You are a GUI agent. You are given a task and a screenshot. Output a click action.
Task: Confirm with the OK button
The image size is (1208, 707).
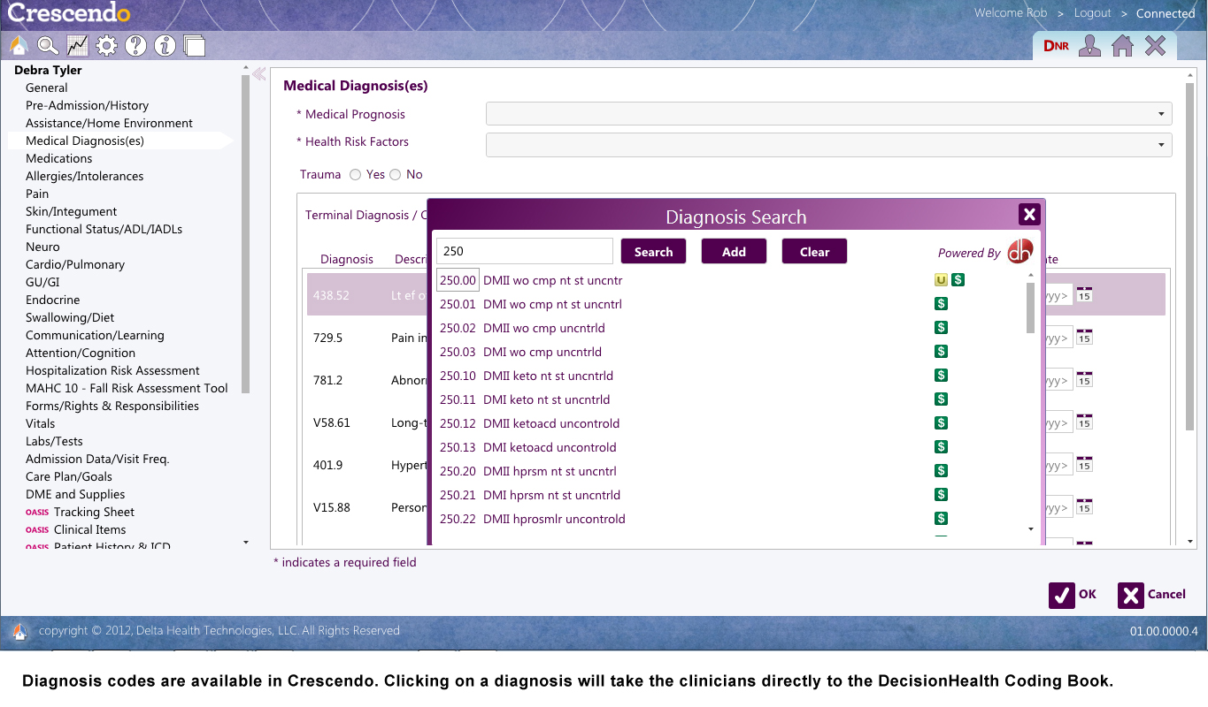[x=1073, y=595]
